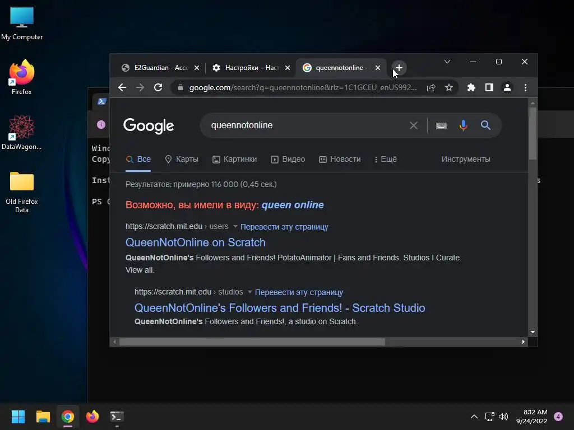Click purple info icon in terminal window
The height and width of the screenshot is (430, 574).
pyautogui.click(x=101, y=125)
